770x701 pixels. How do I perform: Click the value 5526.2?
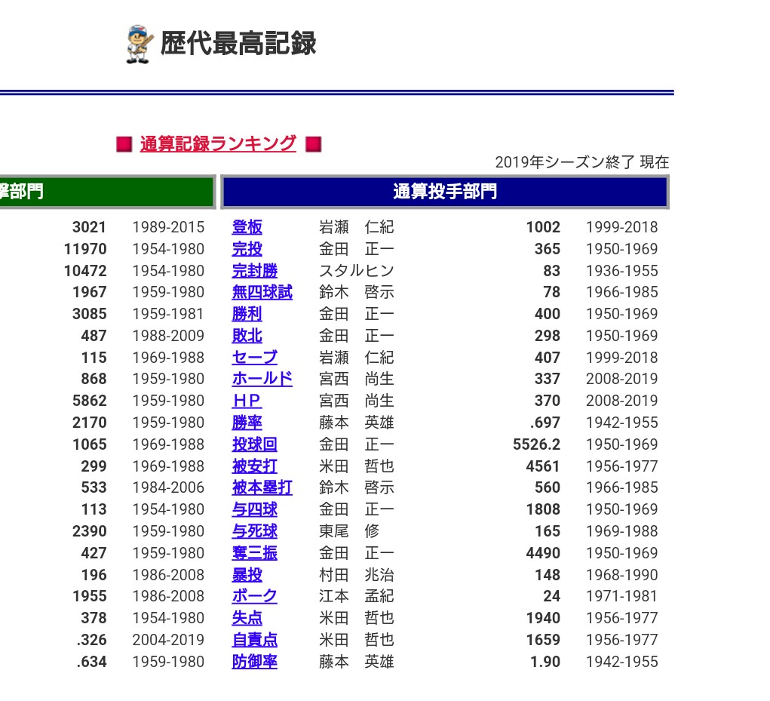tap(536, 444)
